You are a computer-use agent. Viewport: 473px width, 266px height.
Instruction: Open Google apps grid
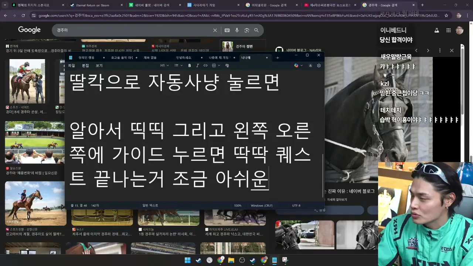(x=448, y=30)
